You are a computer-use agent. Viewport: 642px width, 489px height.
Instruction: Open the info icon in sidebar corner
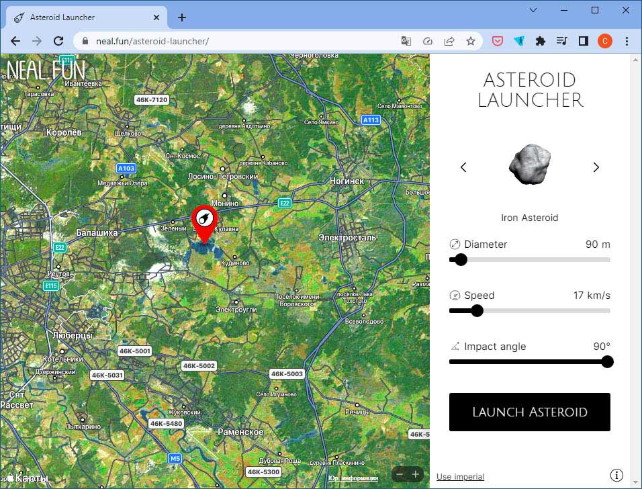click(x=616, y=475)
